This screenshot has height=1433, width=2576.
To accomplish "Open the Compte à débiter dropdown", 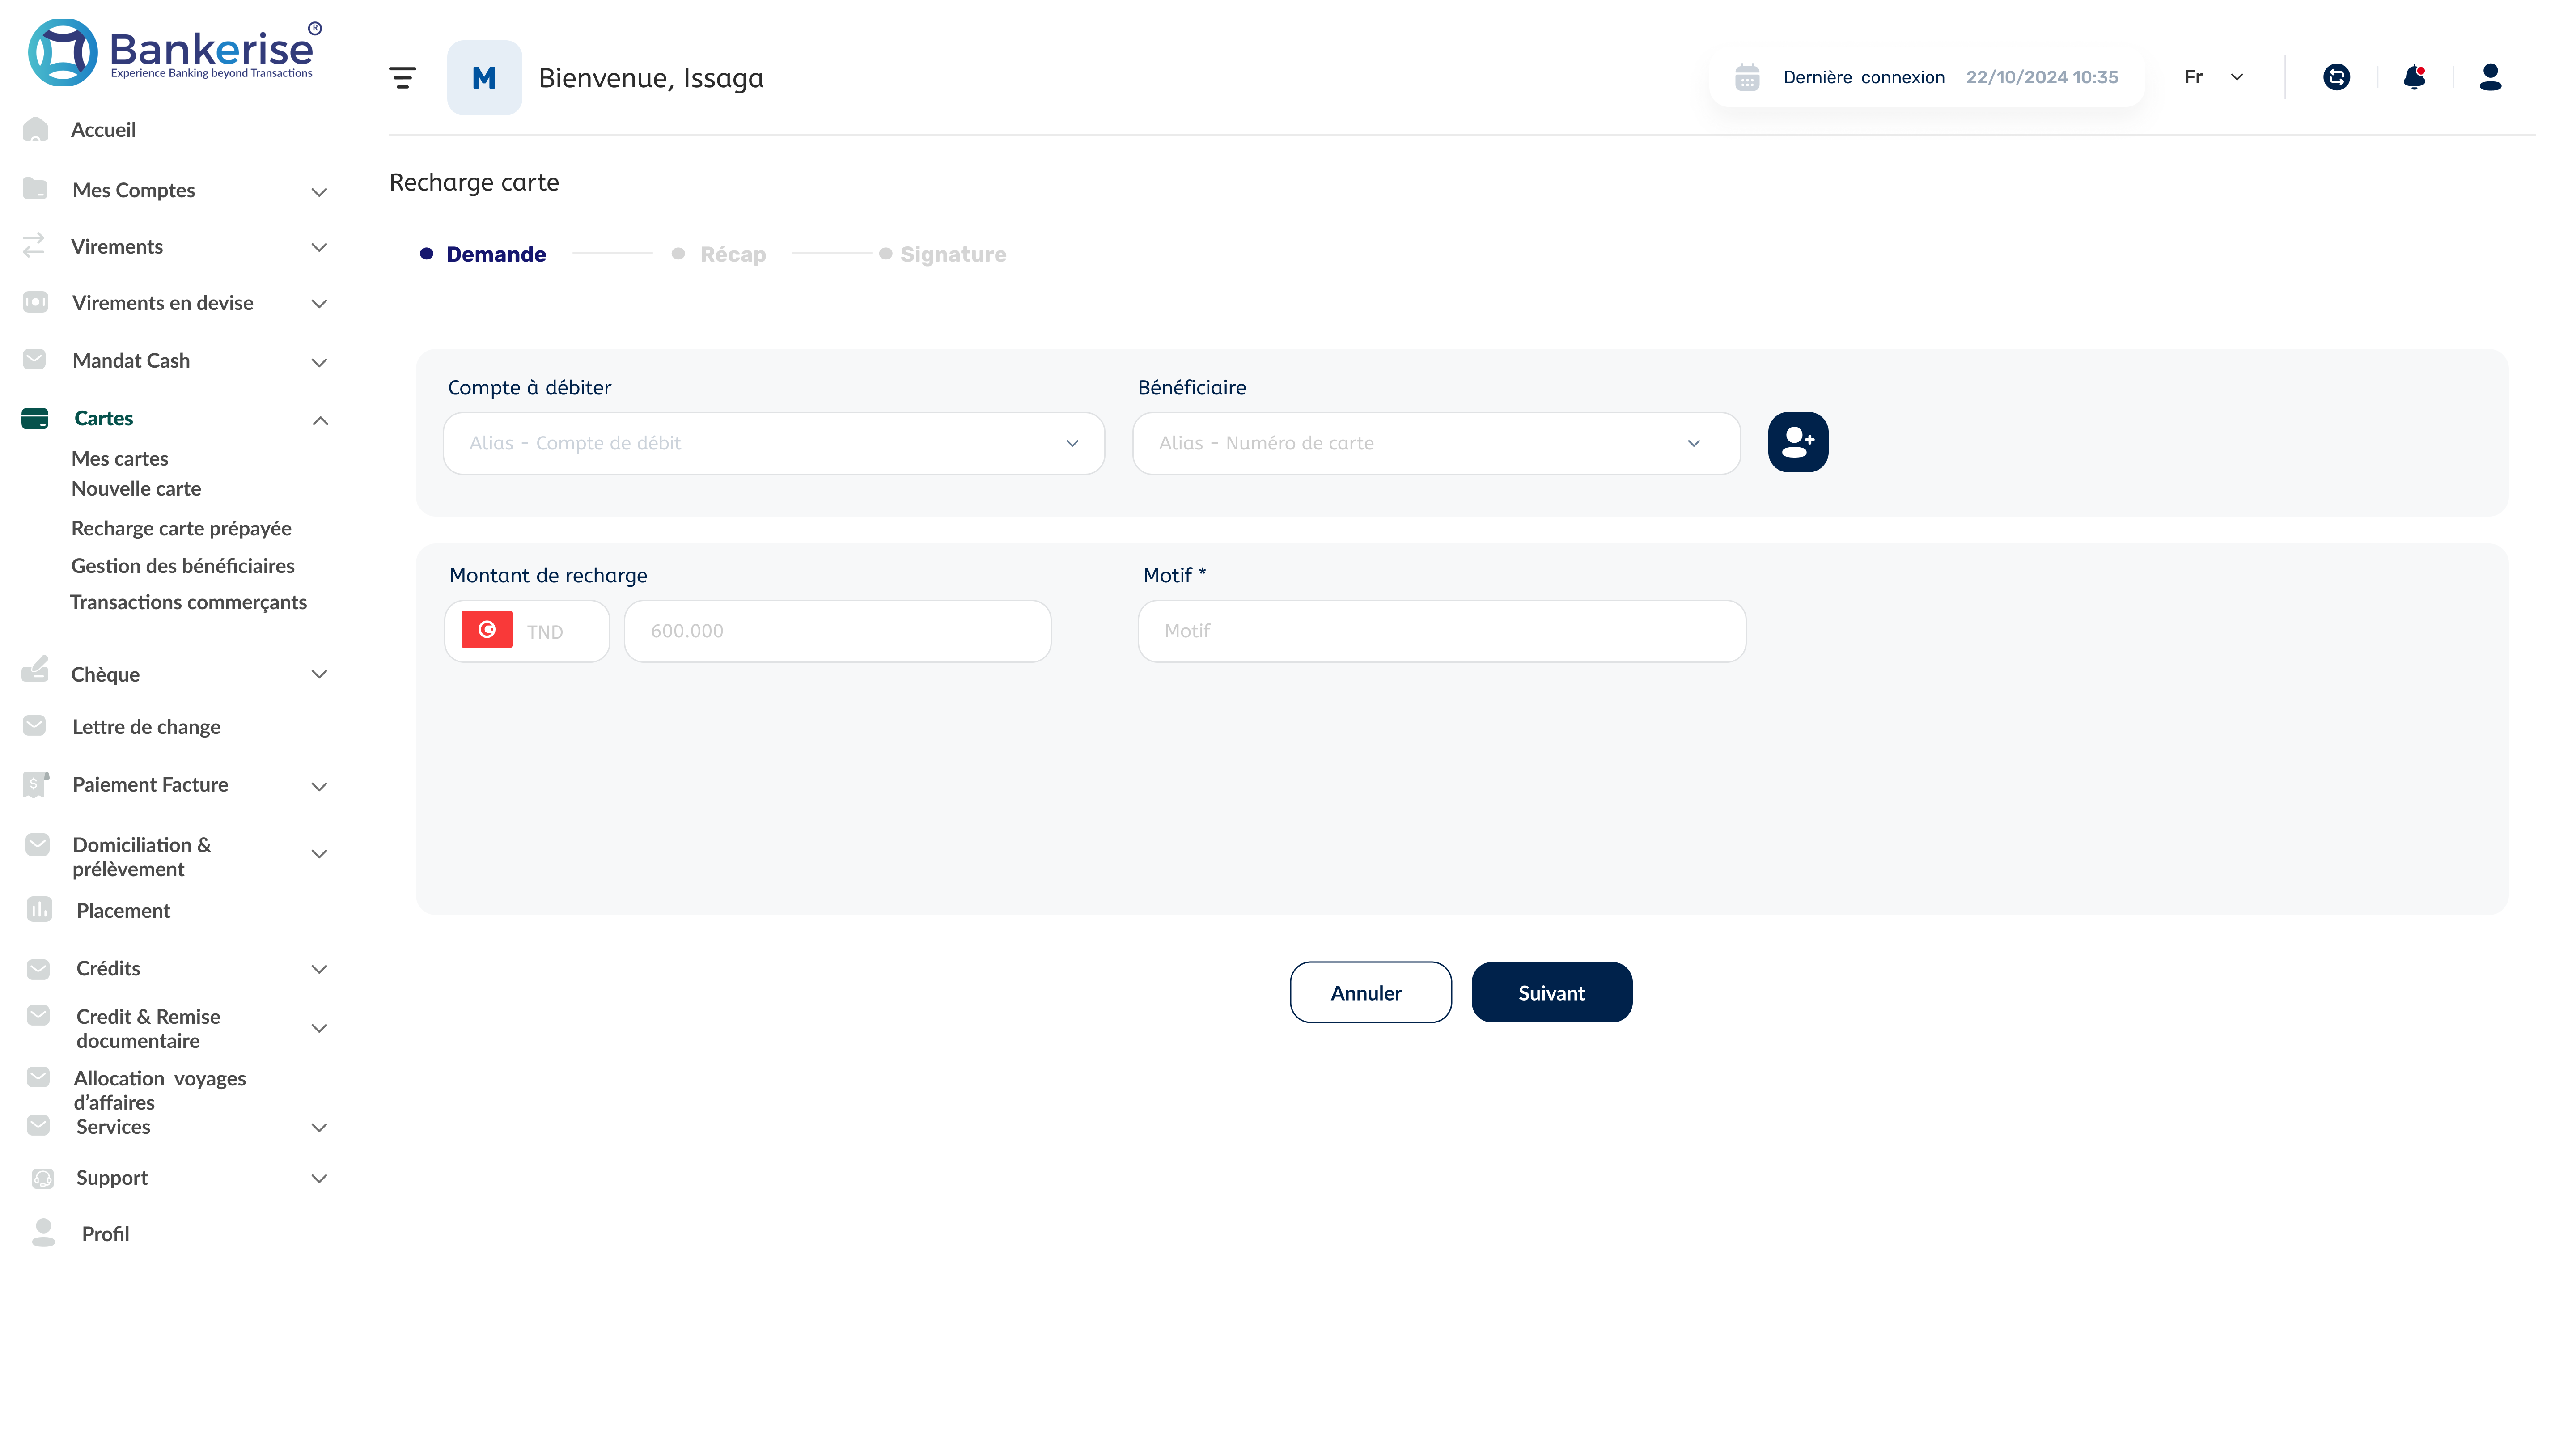I will [774, 443].
